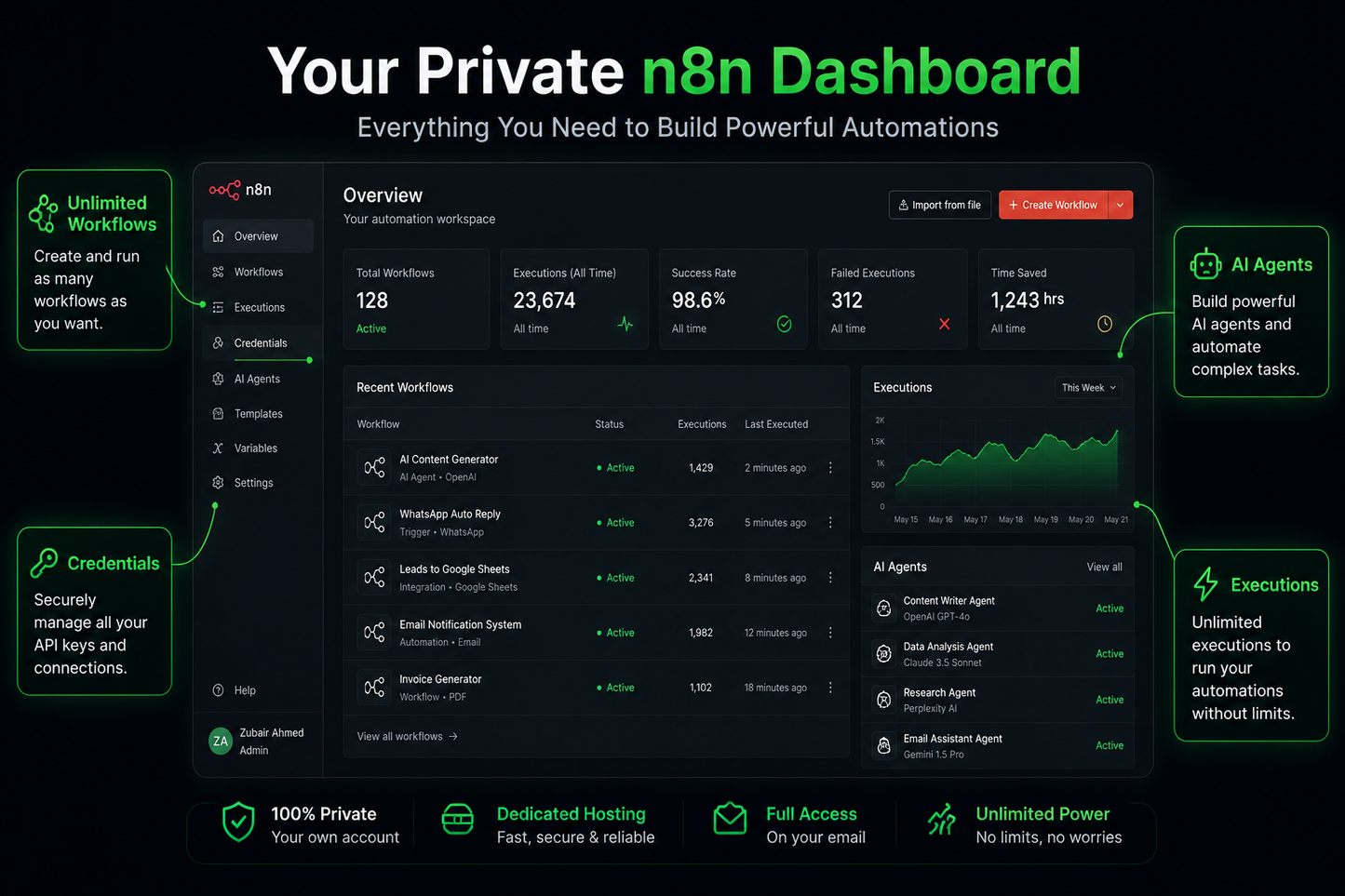Select Credentials in the sidebar

(x=258, y=343)
